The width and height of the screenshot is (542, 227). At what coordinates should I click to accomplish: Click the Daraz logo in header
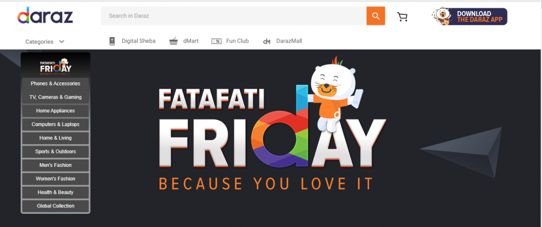coord(45,16)
